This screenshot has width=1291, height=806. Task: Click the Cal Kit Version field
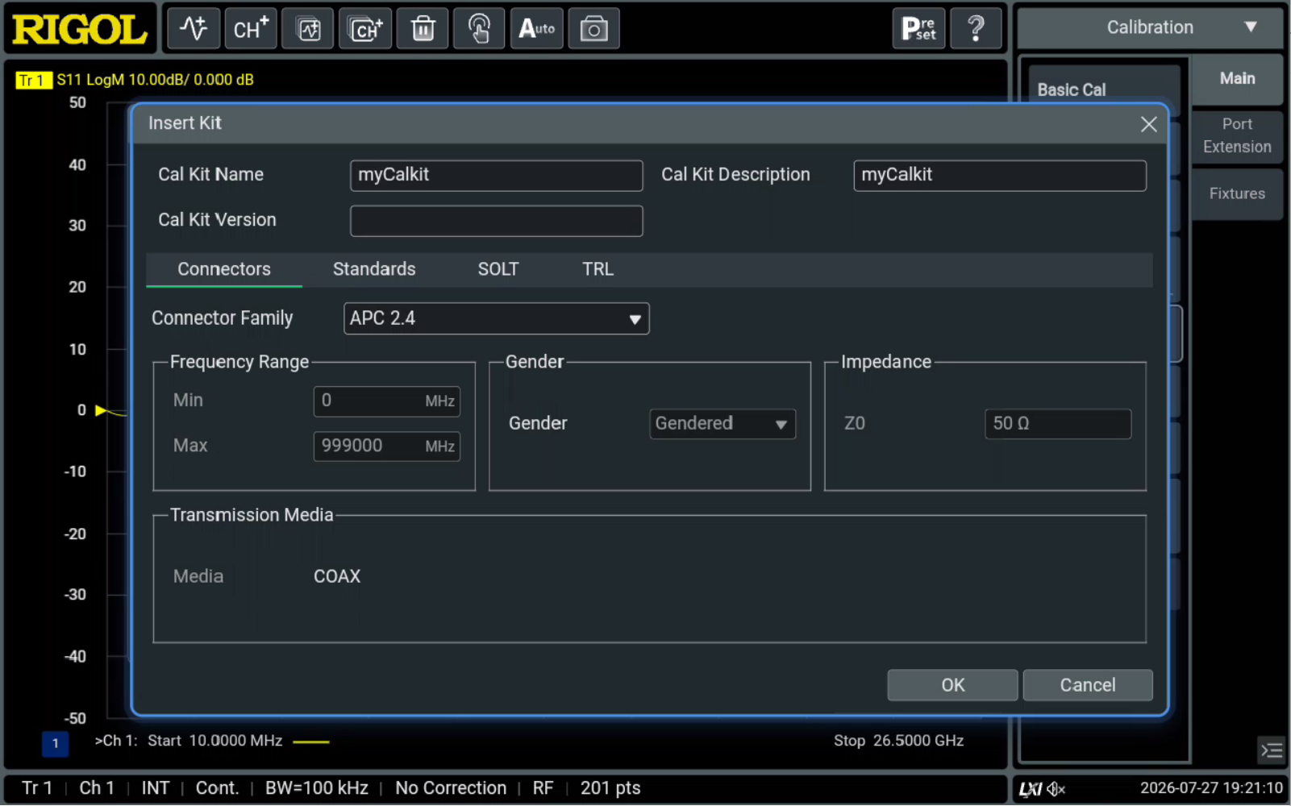[497, 221]
